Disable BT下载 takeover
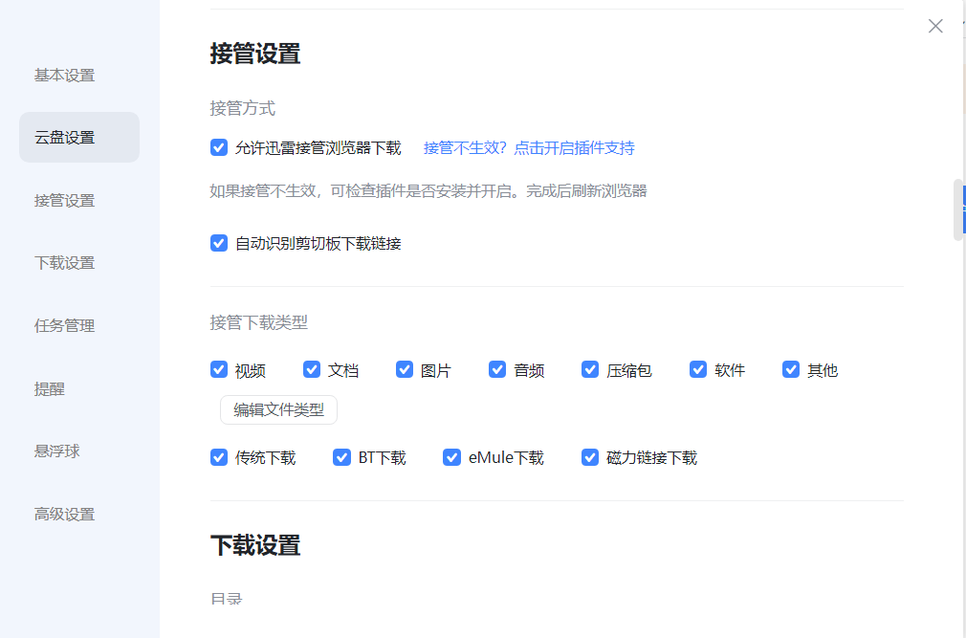Screen dimensions: 966x638 (x=341, y=457)
